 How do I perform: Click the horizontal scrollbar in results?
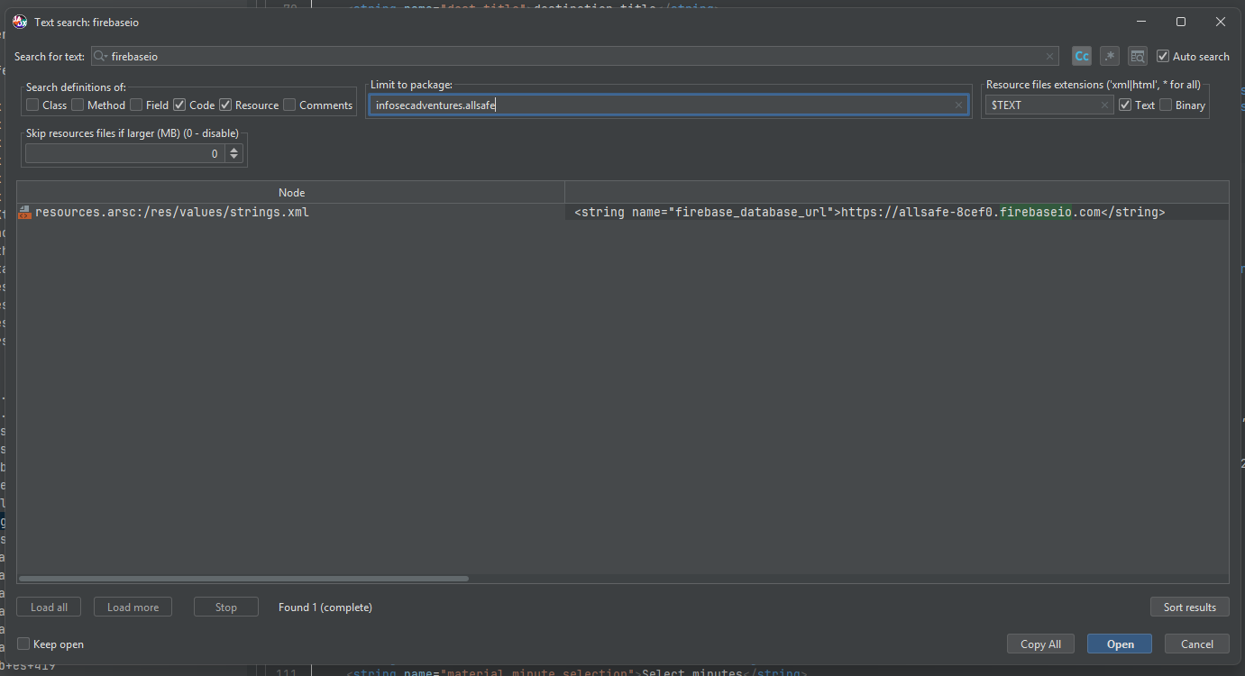click(243, 579)
